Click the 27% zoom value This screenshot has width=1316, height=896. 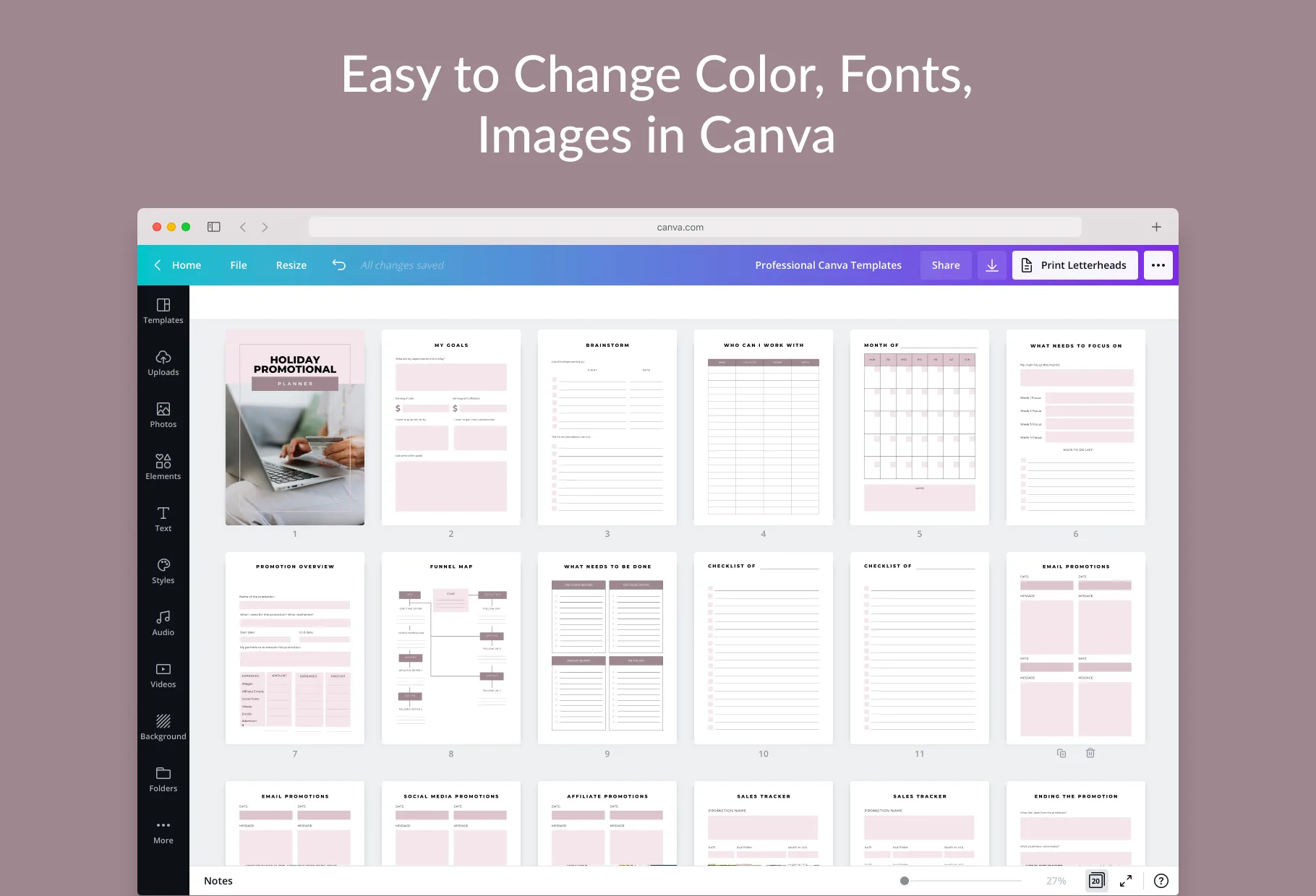point(1056,881)
